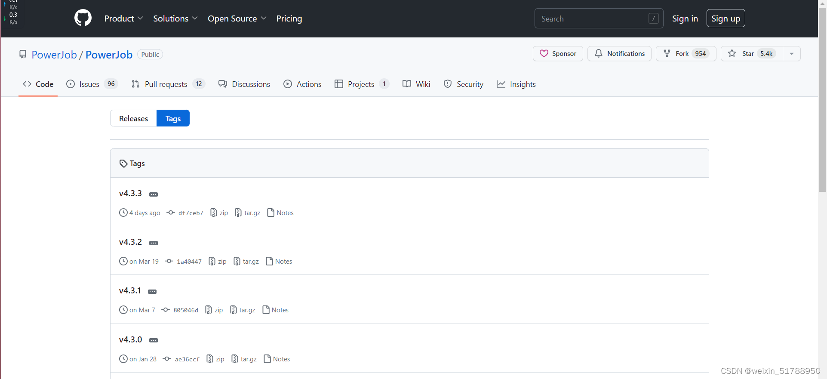Open commit 1a40447
The height and width of the screenshot is (379, 827).
(x=184, y=262)
